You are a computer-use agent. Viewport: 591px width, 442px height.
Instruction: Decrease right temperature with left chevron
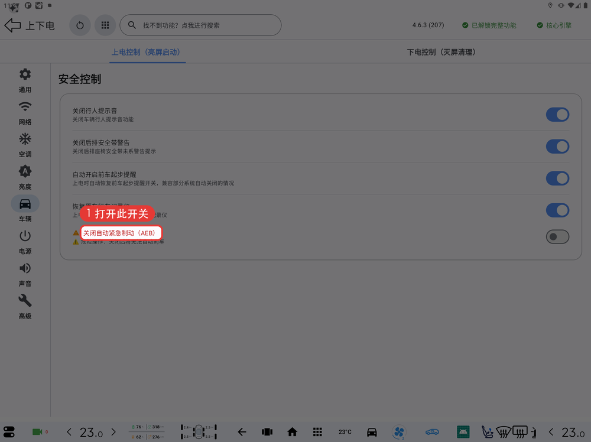tap(551, 432)
